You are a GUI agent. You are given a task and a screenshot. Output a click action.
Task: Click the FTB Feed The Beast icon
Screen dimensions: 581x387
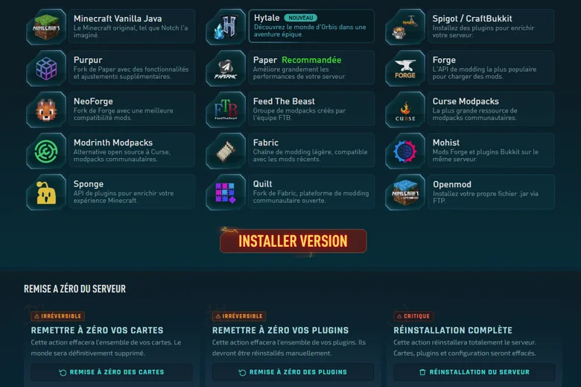226,110
